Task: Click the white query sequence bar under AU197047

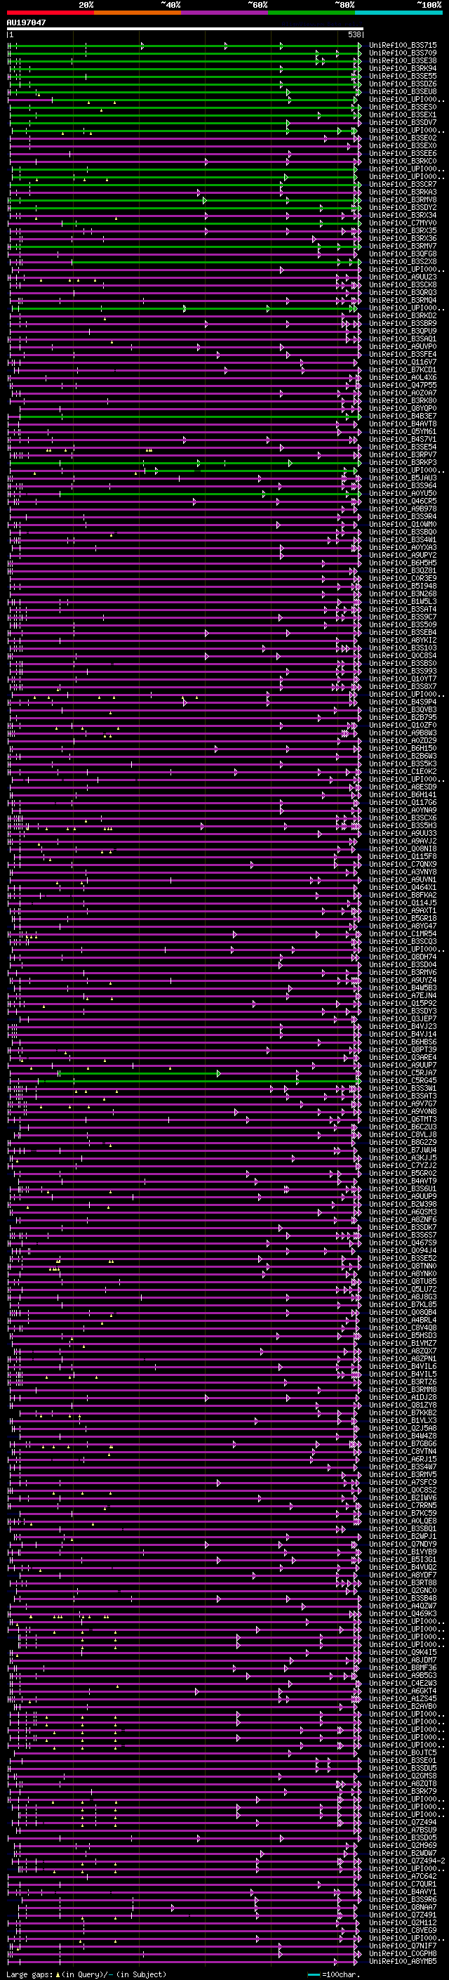Action: 185,28
